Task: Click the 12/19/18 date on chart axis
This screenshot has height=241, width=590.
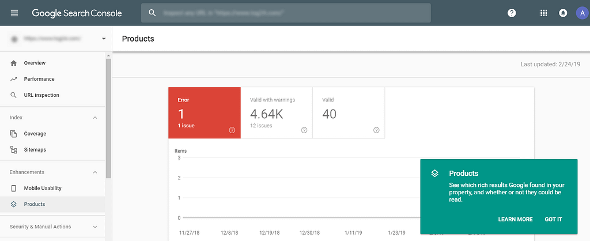Action: pos(268,233)
